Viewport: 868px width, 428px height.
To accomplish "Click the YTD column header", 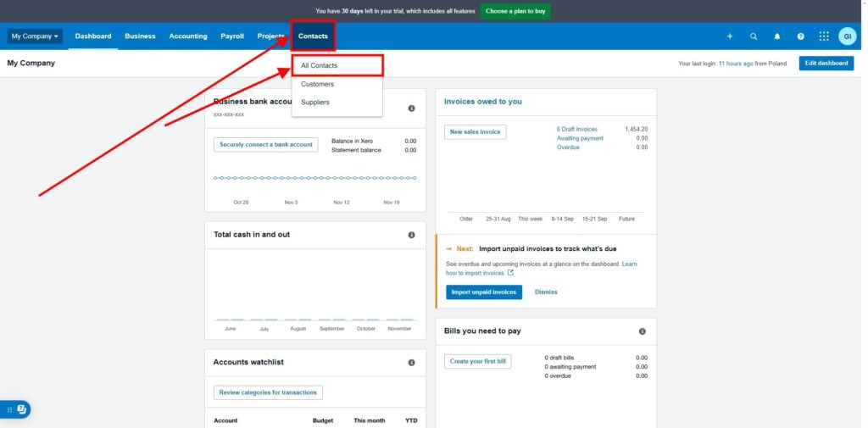I will pos(411,421).
